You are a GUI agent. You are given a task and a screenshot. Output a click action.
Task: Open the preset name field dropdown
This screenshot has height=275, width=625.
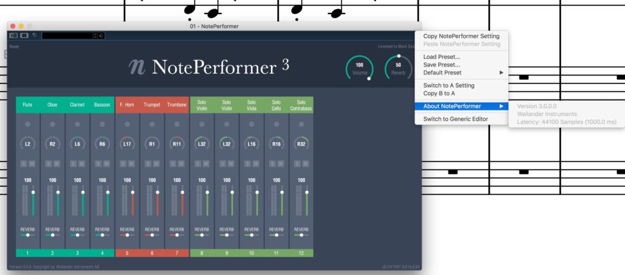67,35
